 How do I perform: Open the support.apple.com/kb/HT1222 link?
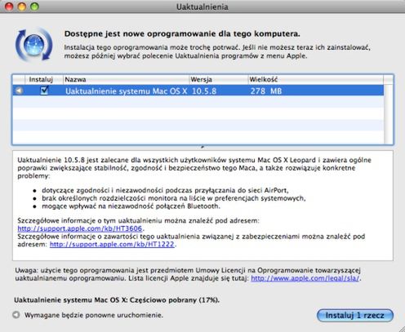click(112, 244)
